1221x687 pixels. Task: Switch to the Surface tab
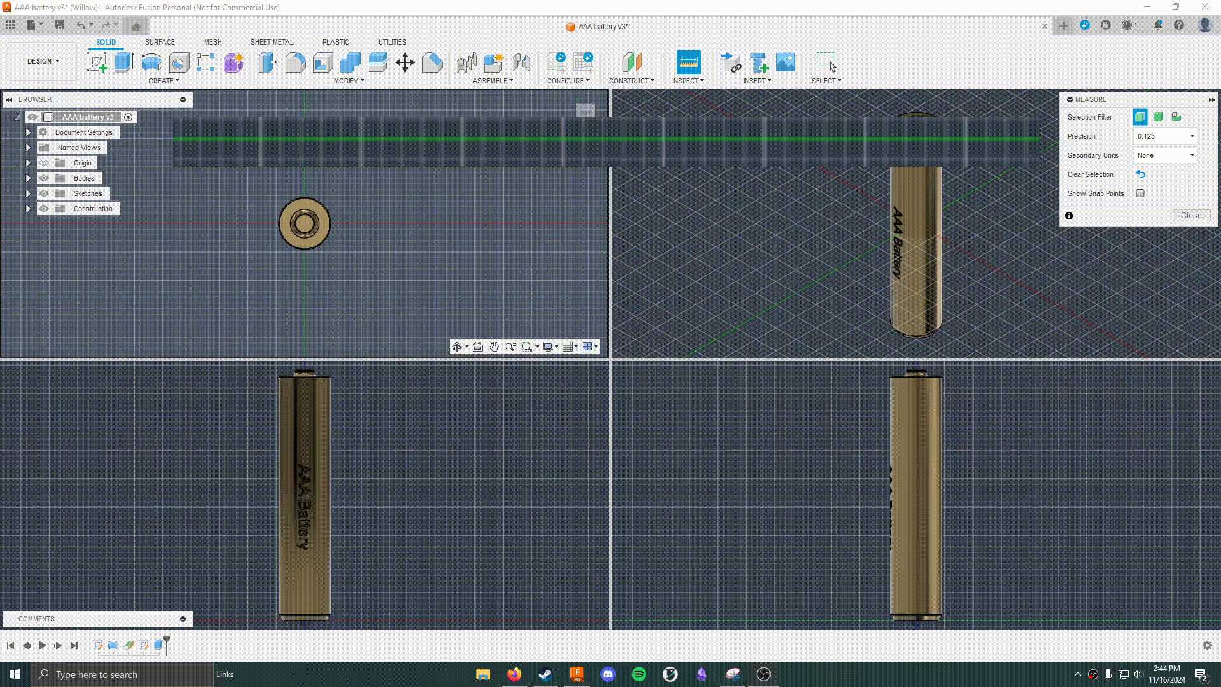[160, 42]
